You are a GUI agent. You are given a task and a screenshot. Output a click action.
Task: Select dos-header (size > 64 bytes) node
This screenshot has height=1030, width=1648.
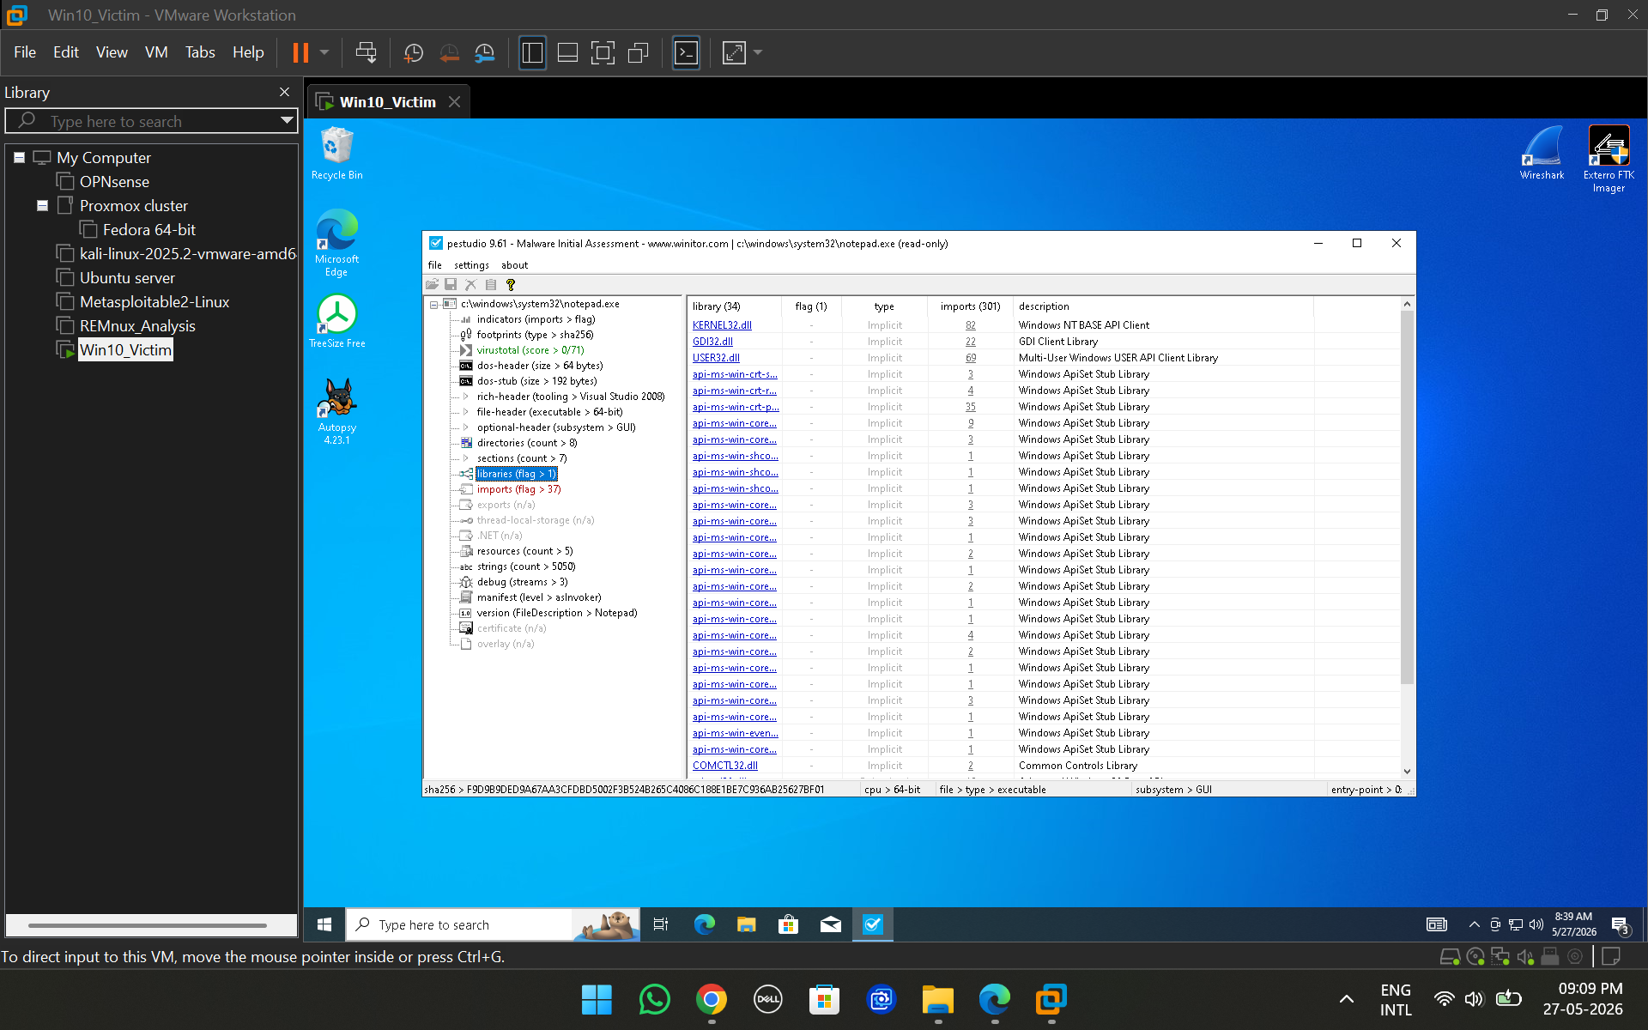pos(540,366)
